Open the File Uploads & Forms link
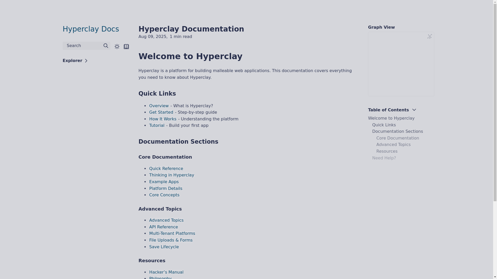 [171, 240]
